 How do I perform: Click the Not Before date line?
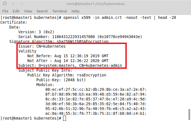68,56
